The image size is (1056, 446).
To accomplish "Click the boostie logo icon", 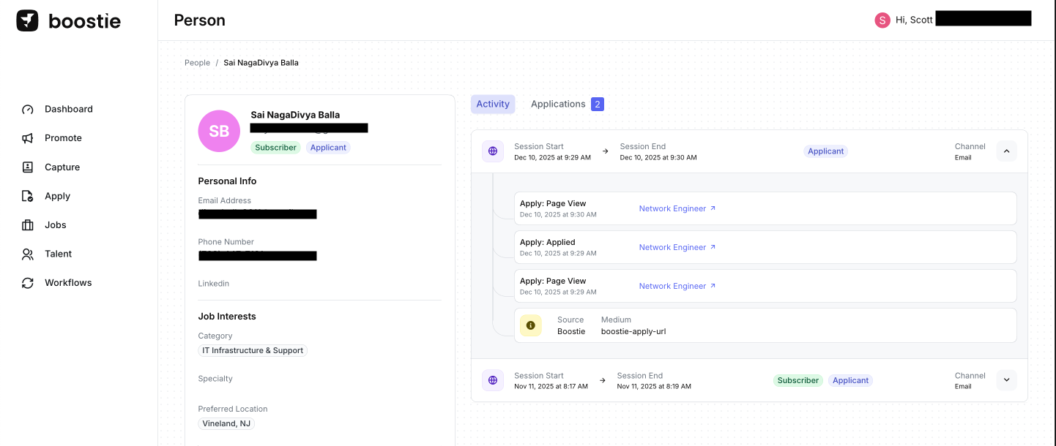I will pos(27,20).
